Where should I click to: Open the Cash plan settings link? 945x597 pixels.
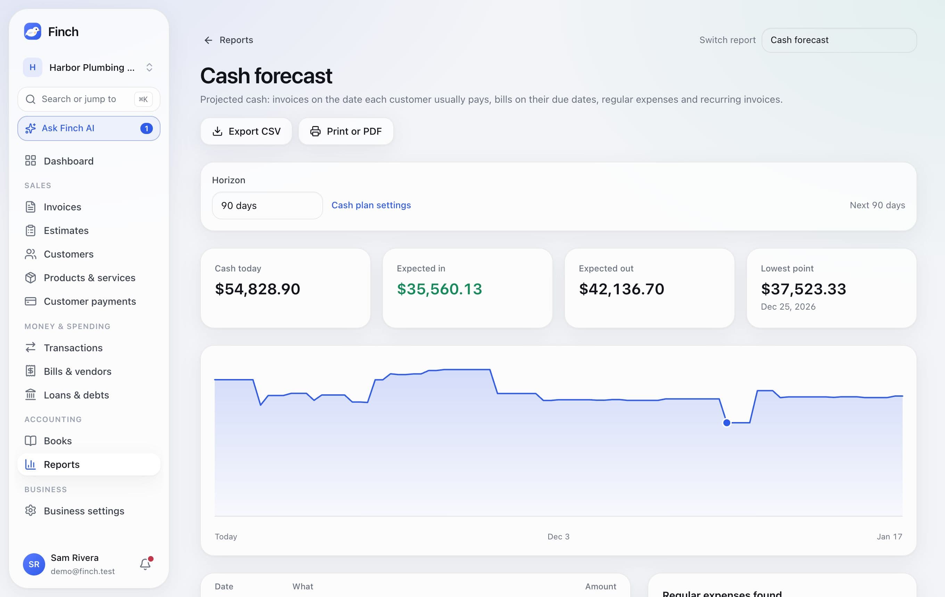click(371, 205)
